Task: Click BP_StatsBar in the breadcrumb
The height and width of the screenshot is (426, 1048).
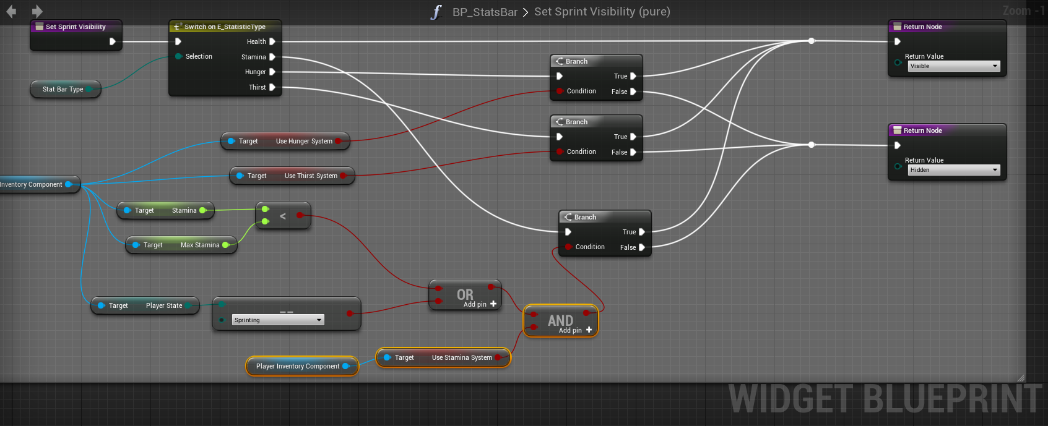Action: tap(484, 12)
